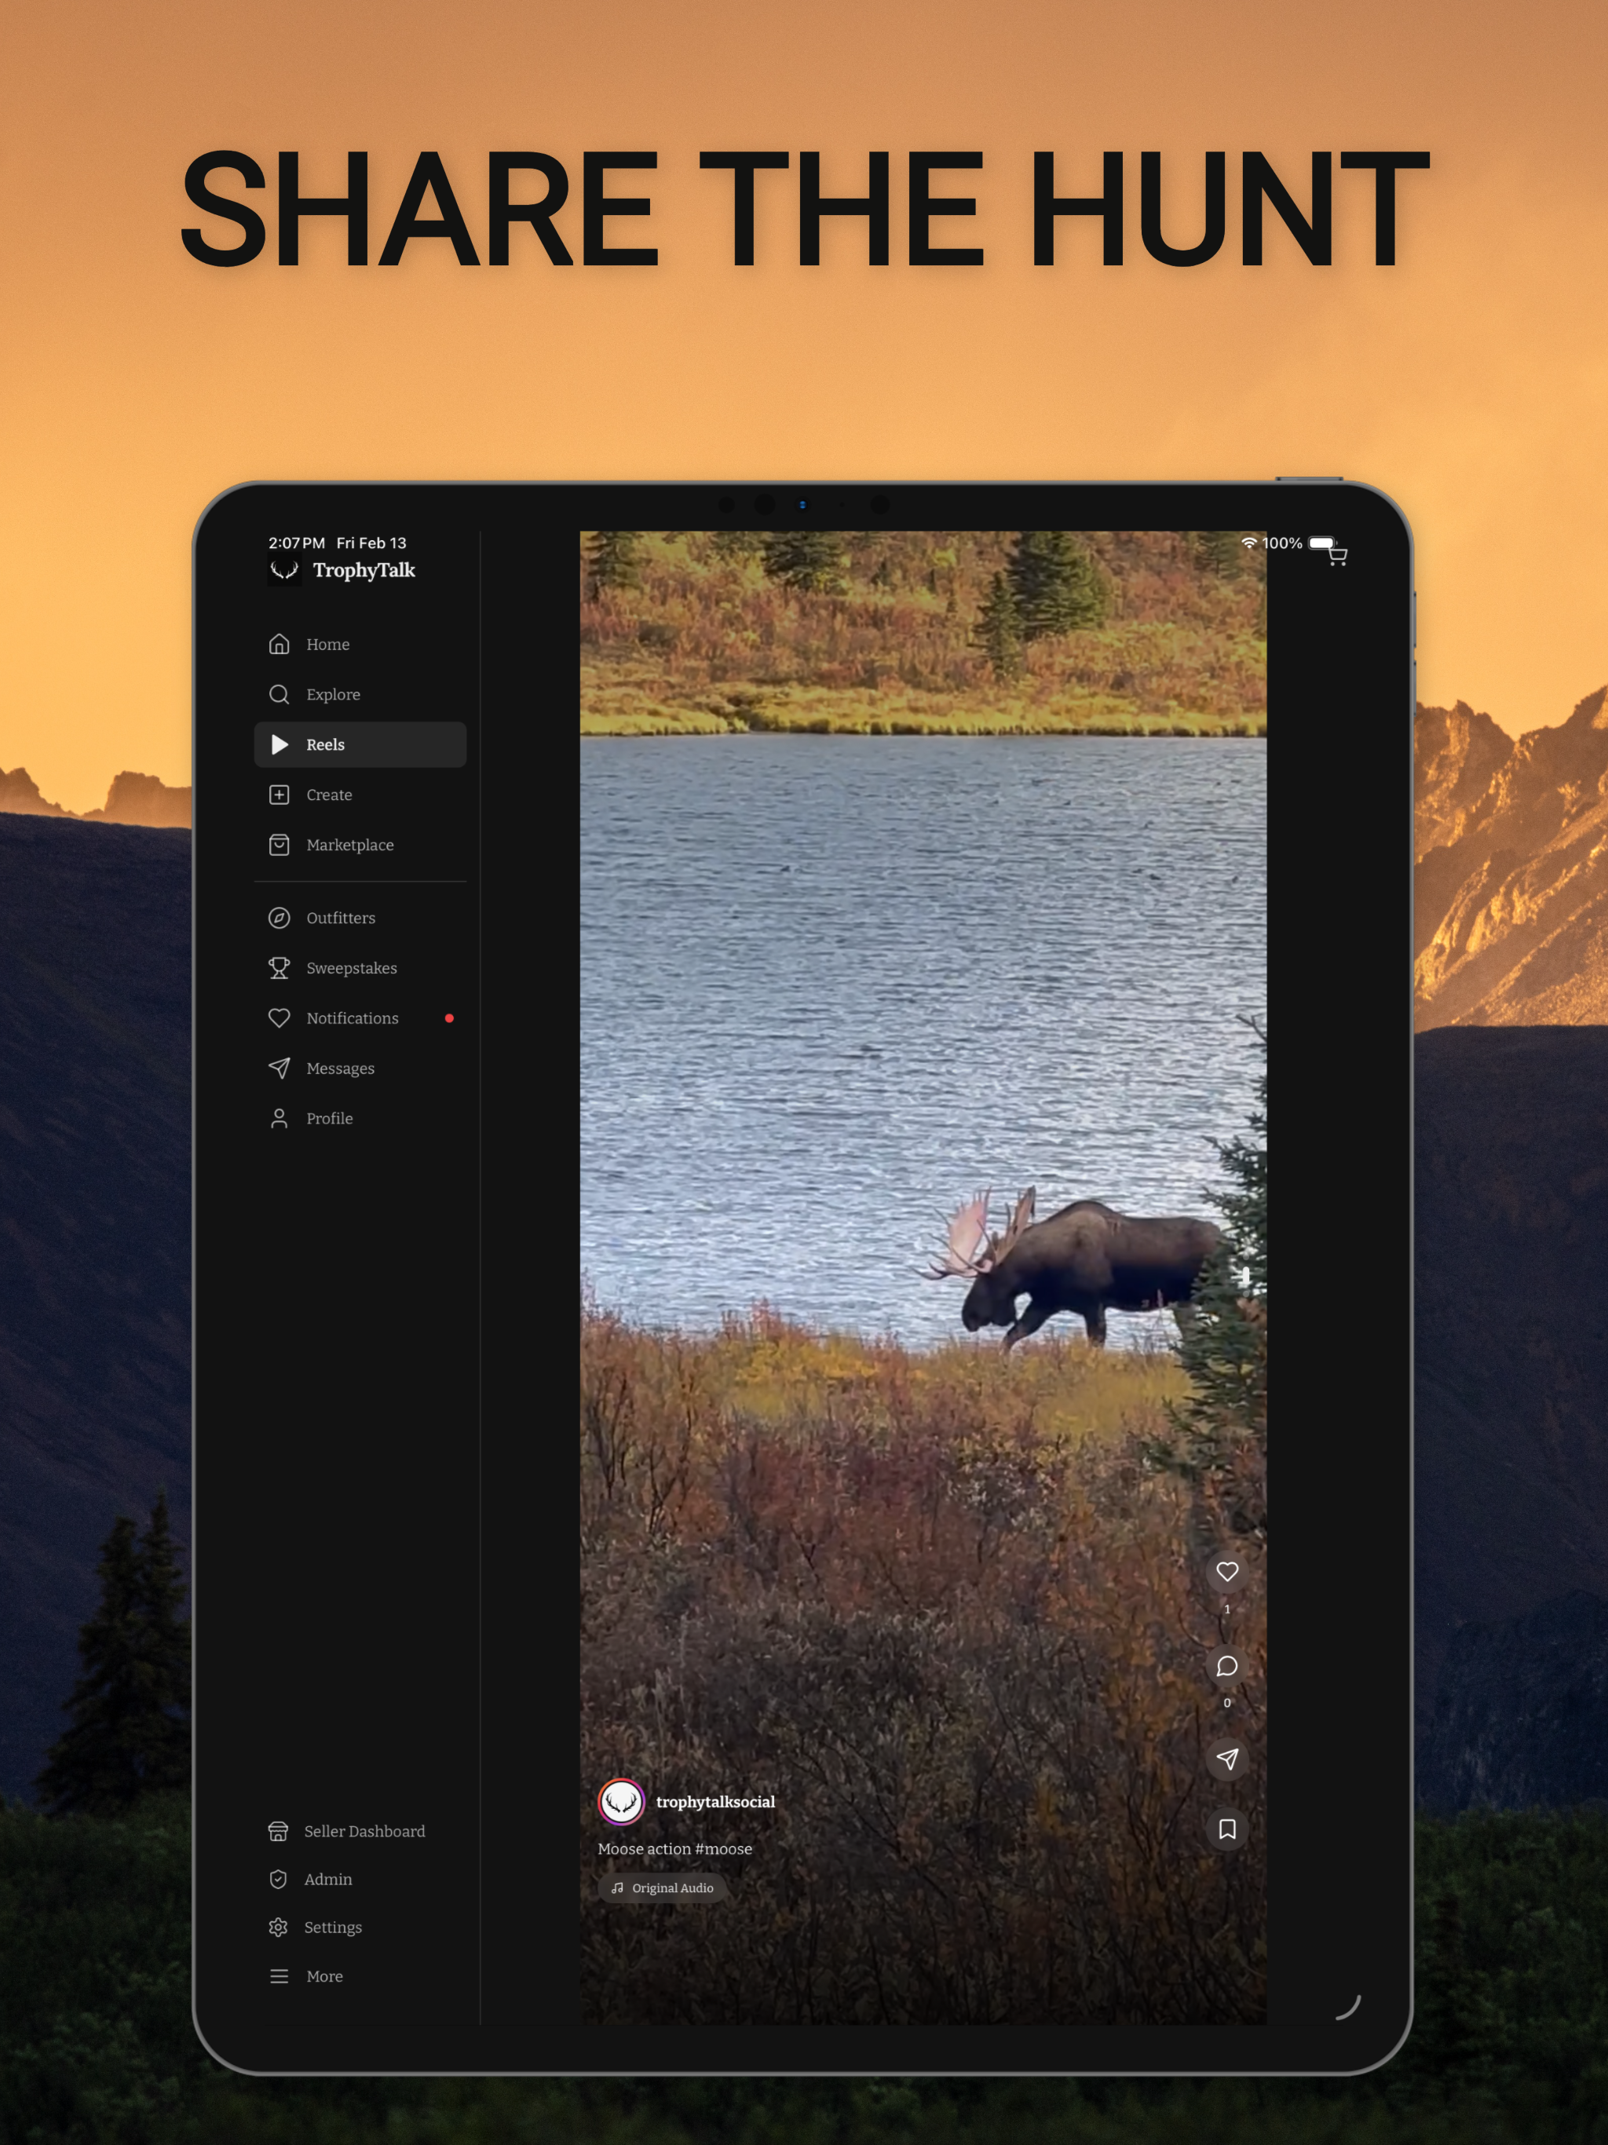Go to Marketplace
1608x2145 pixels.
(360, 845)
